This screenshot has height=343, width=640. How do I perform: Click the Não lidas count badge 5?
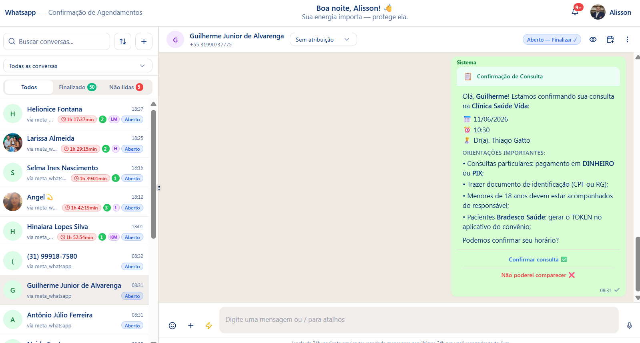(139, 87)
